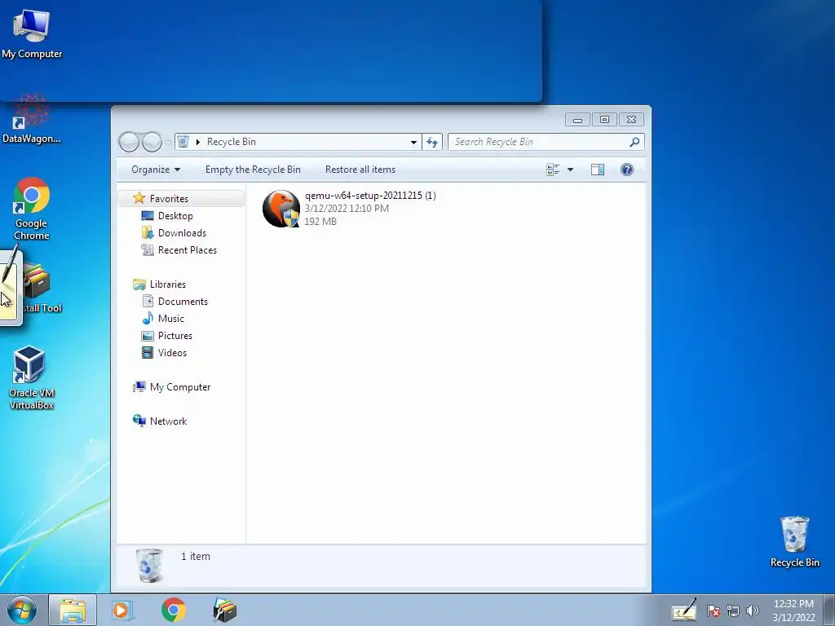Change your view icon button
This screenshot has height=626, width=835.
tap(554, 170)
